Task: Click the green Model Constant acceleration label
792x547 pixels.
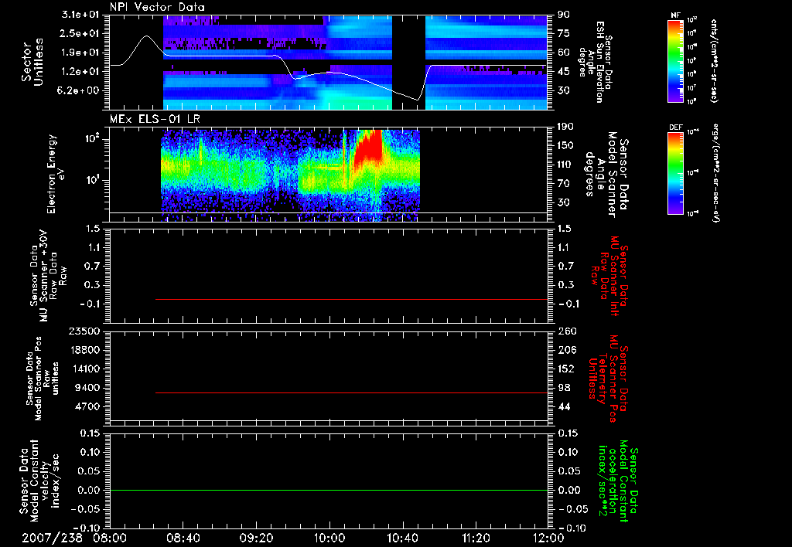Action: click(617, 482)
